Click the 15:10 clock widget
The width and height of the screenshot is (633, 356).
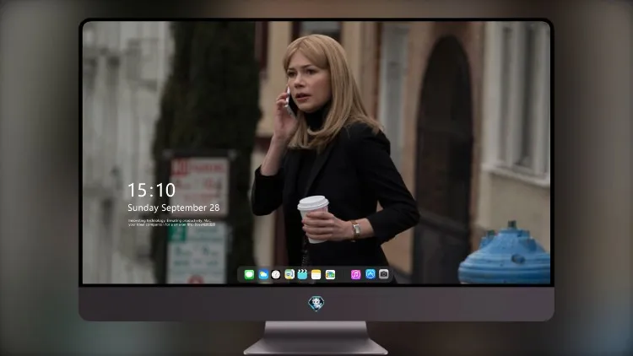pyautogui.click(x=151, y=190)
